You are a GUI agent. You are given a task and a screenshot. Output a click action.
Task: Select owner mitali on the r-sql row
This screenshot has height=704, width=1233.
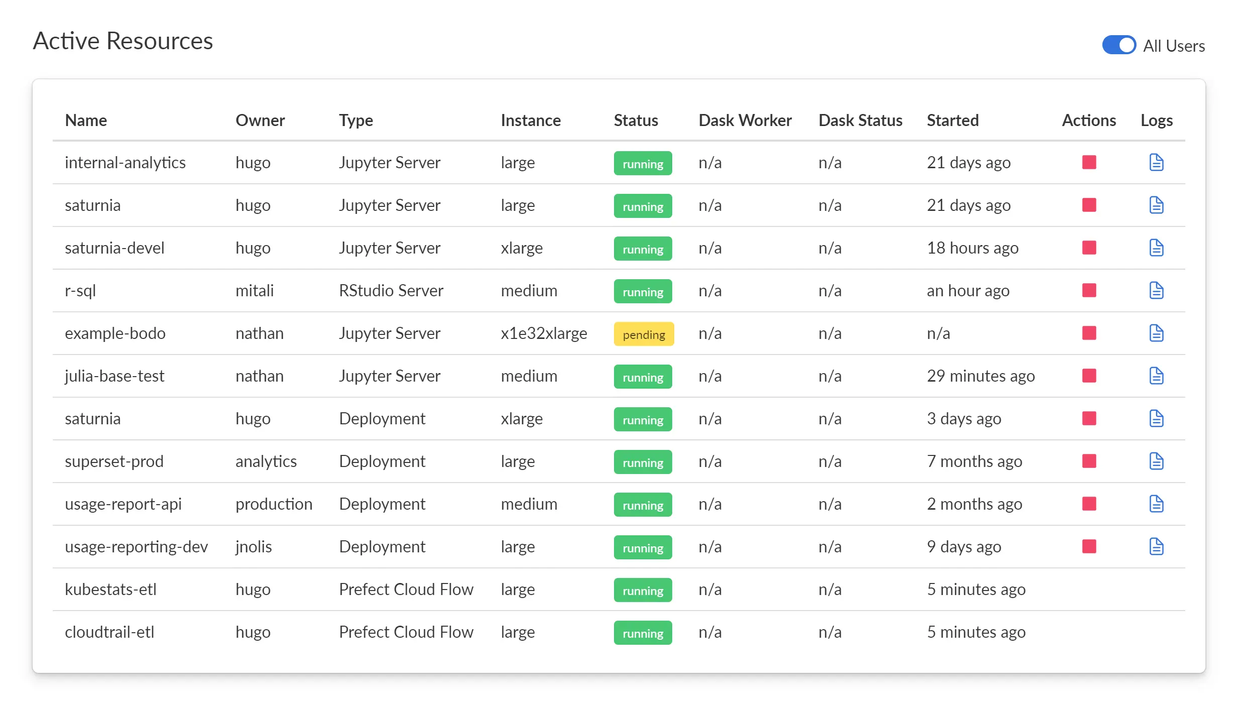click(x=254, y=290)
